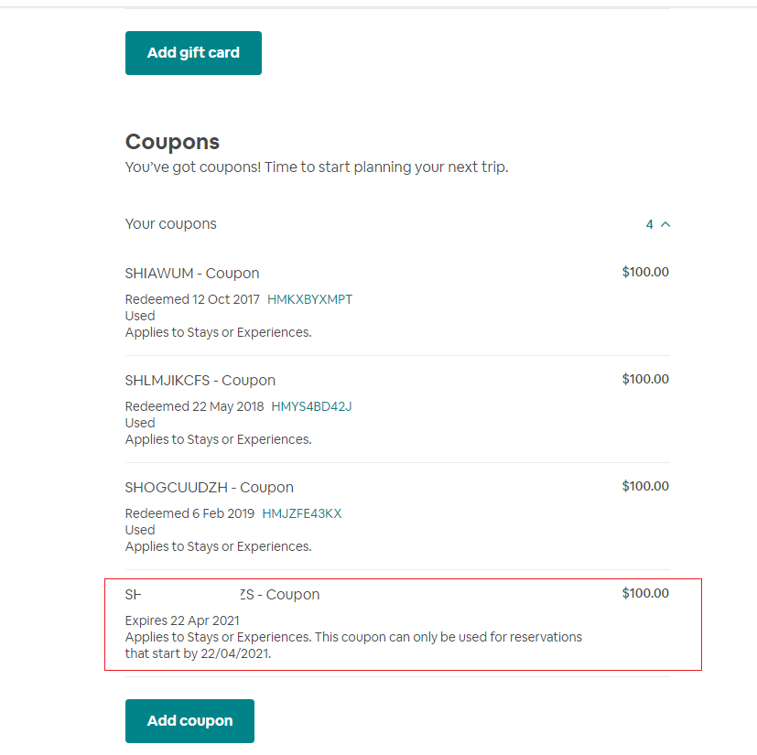Open reservation link HMJZFE43KX
The width and height of the screenshot is (757, 755).
pyautogui.click(x=301, y=513)
